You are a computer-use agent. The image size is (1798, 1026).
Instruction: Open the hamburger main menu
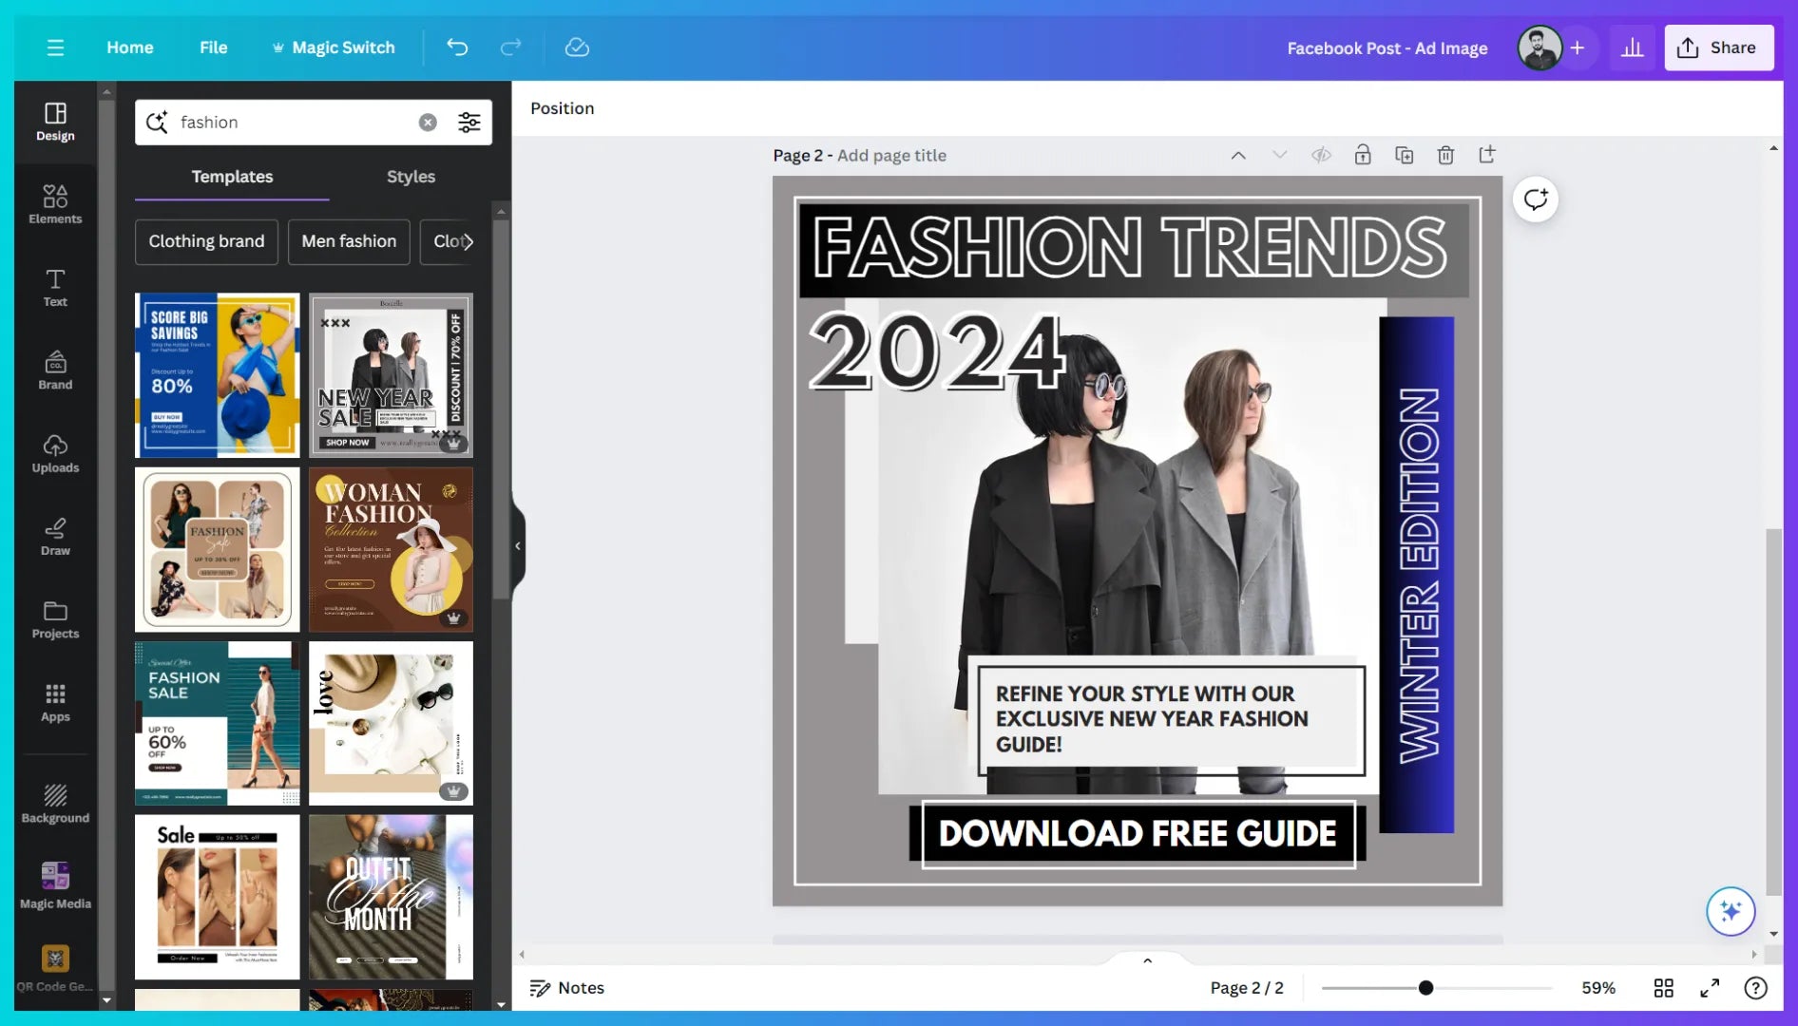55,47
